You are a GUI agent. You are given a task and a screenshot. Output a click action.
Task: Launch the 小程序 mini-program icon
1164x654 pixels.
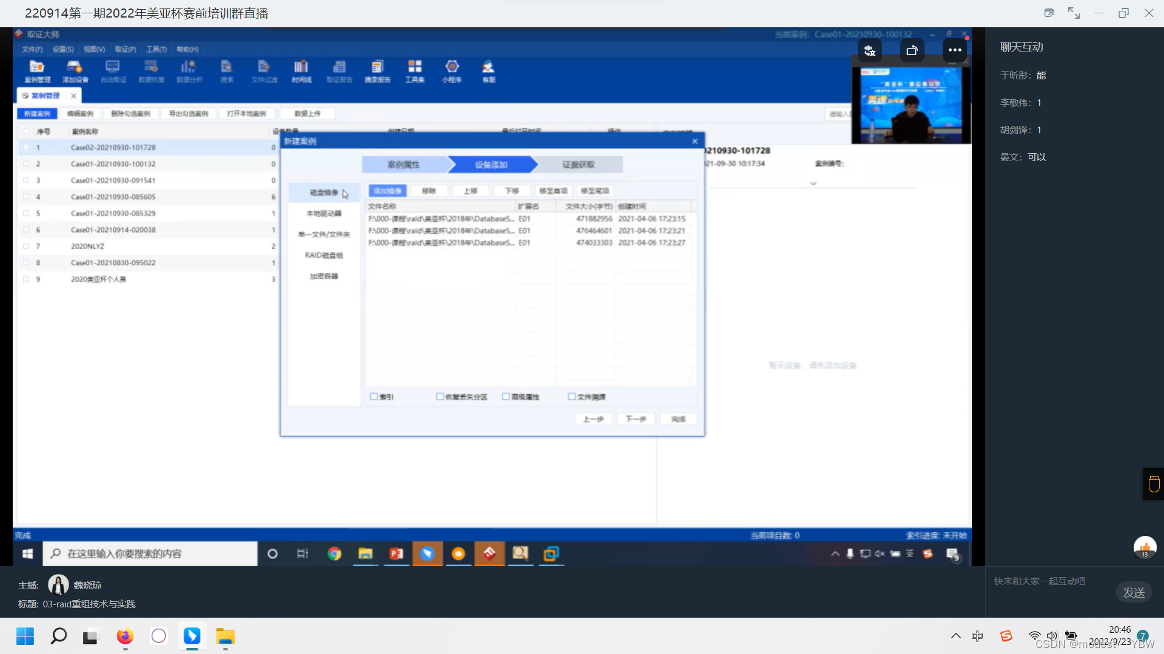[x=452, y=71]
